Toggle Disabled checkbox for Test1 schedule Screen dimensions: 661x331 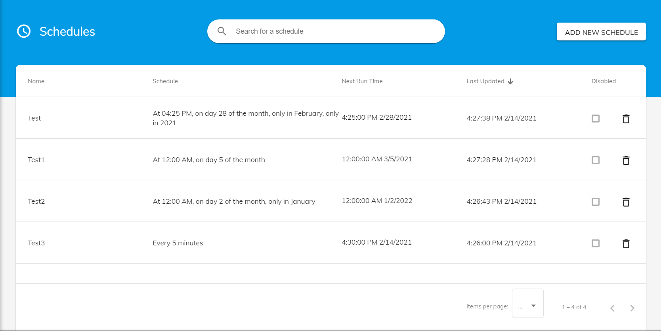(596, 160)
